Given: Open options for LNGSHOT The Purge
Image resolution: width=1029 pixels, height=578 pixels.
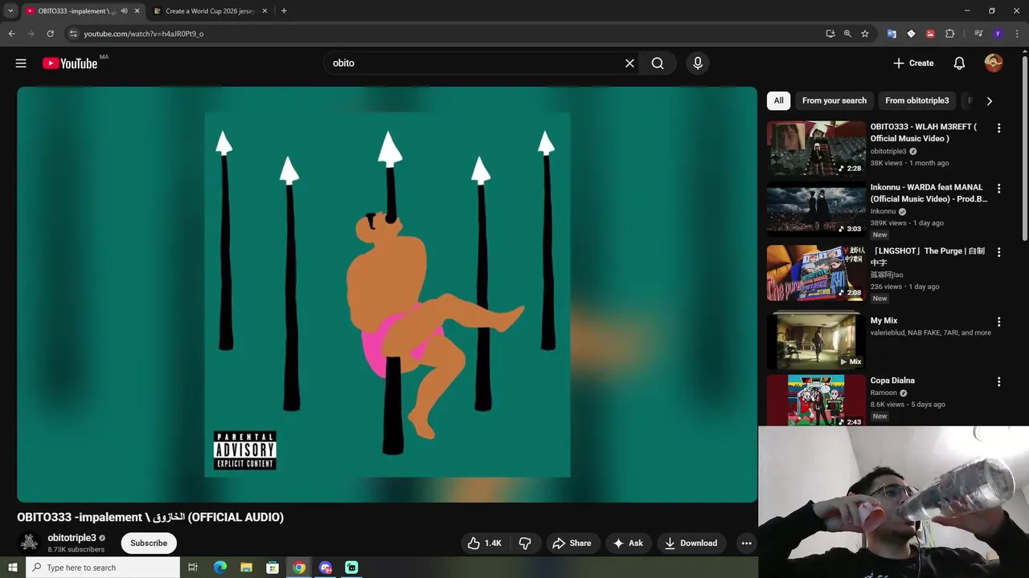Looking at the screenshot, I should 998,252.
